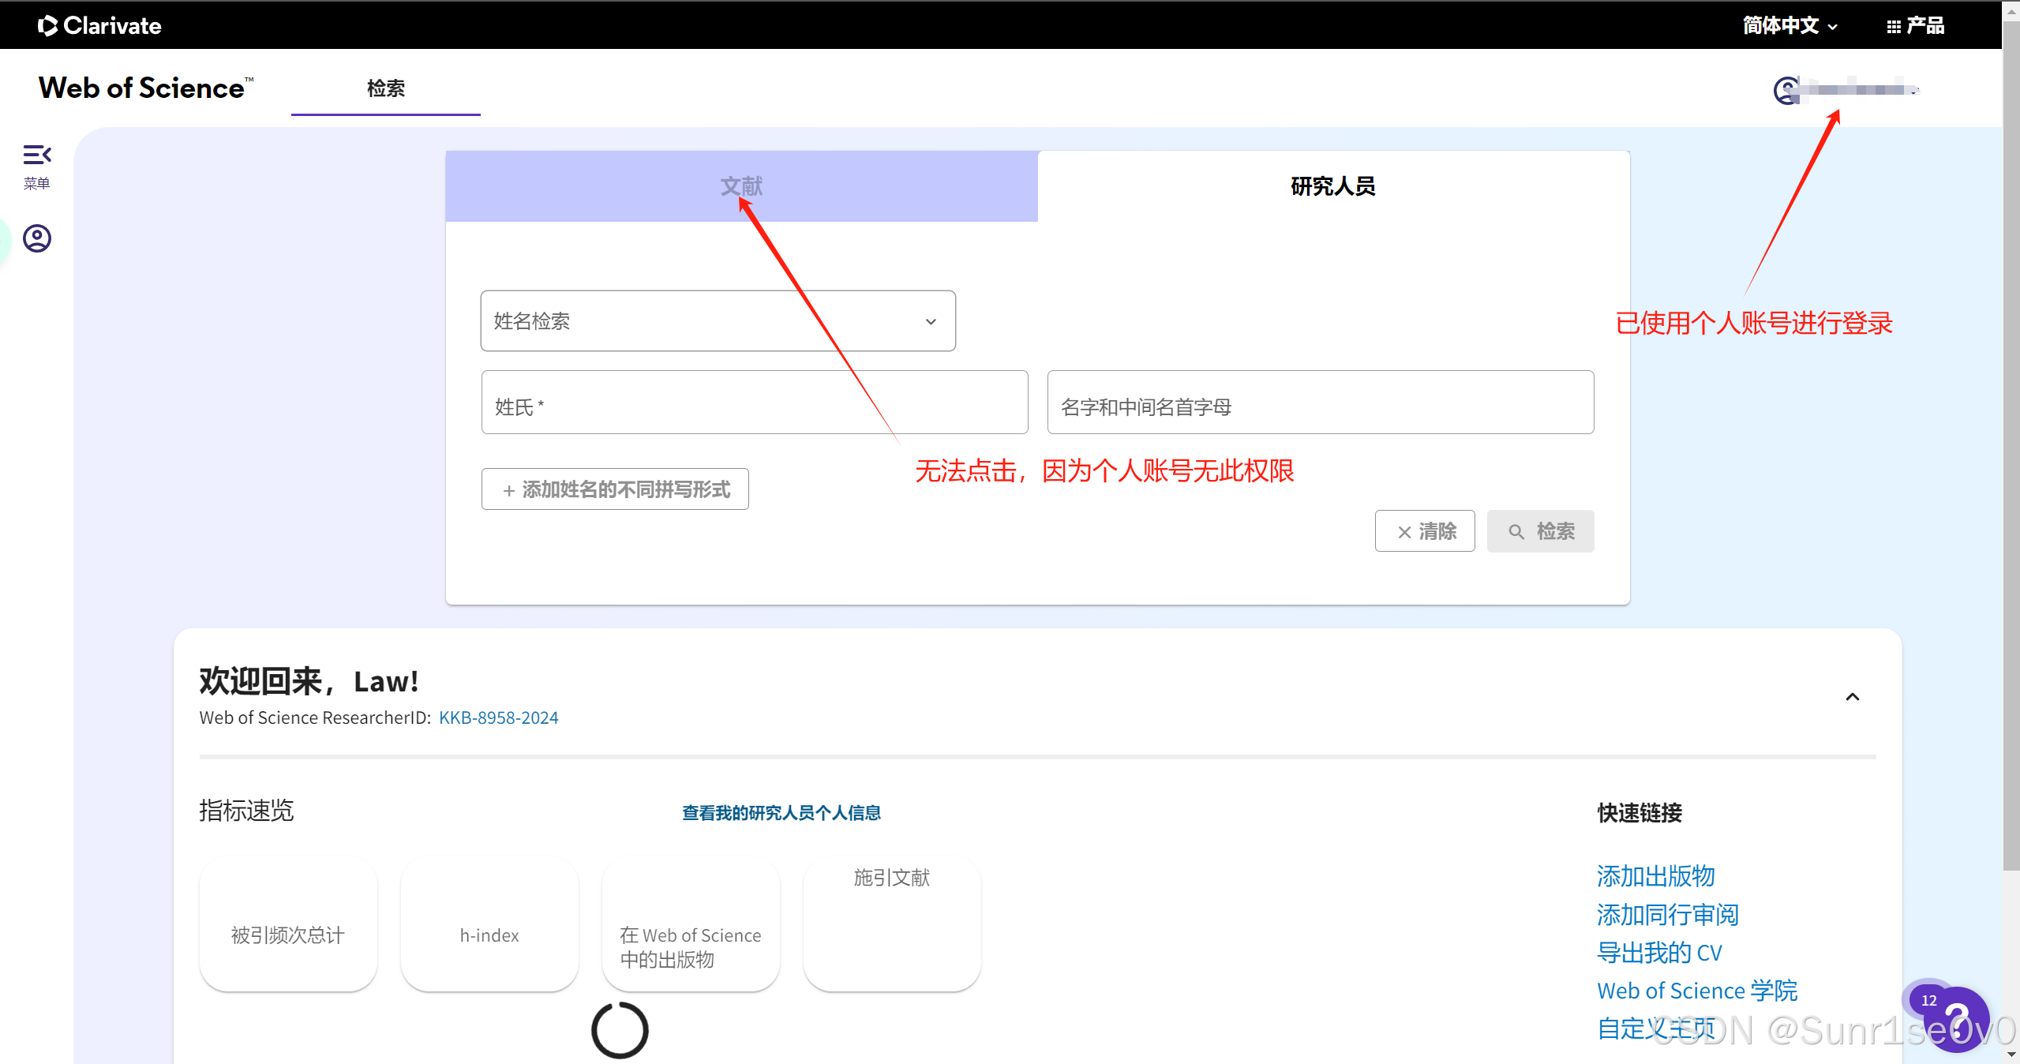Image resolution: width=2020 pixels, height=1064 pixels.
Task: Open the 简体中文 language dropdown
Action: (1790, 26)
